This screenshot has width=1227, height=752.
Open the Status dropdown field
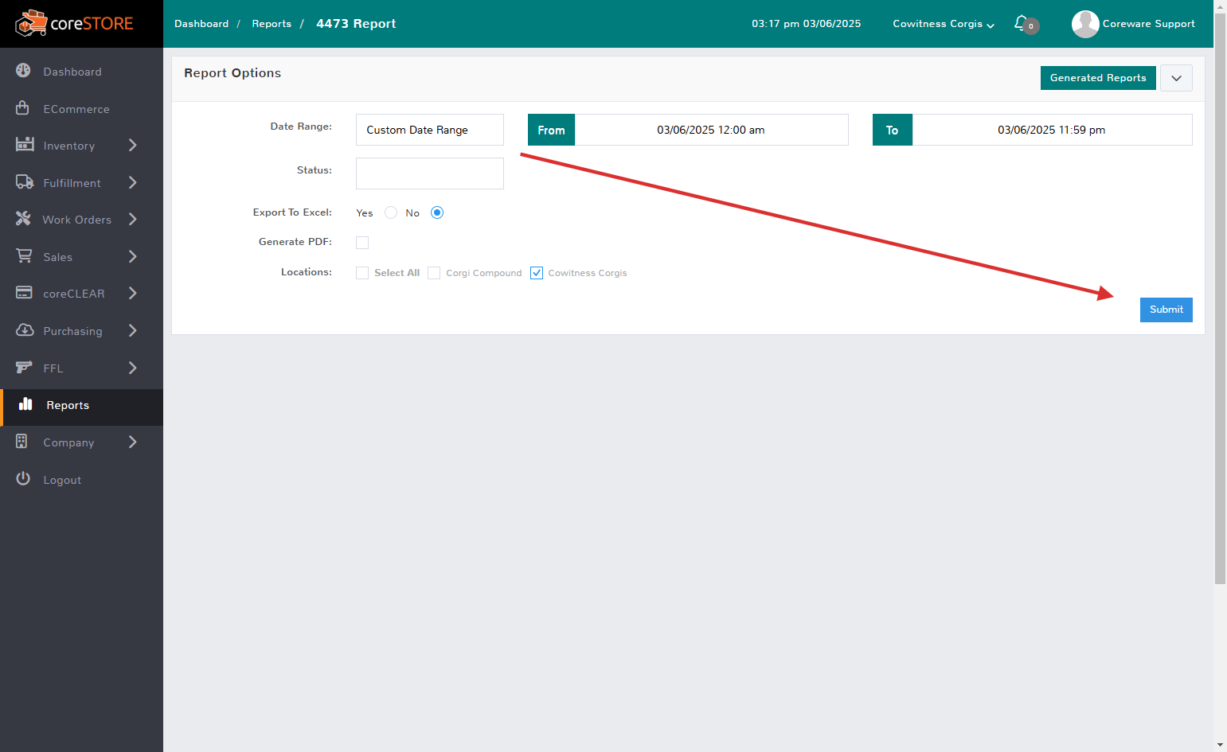coord(430,173)
